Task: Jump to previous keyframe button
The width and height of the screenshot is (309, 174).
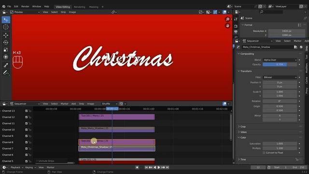Action: click(x=151, y=167)
